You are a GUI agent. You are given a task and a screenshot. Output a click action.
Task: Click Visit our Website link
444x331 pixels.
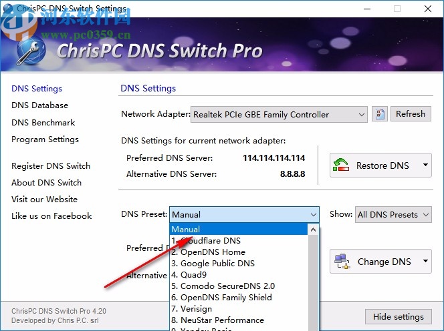[x=44, y=200]
